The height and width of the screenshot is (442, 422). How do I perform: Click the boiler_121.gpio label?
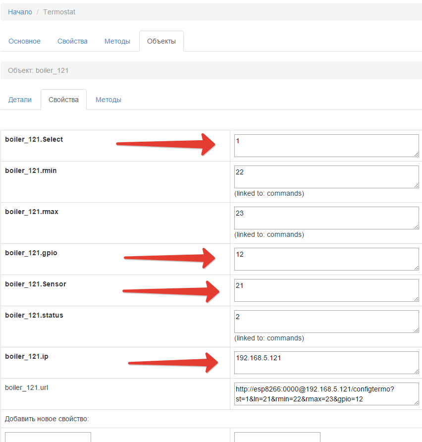[x=31, y=253]
